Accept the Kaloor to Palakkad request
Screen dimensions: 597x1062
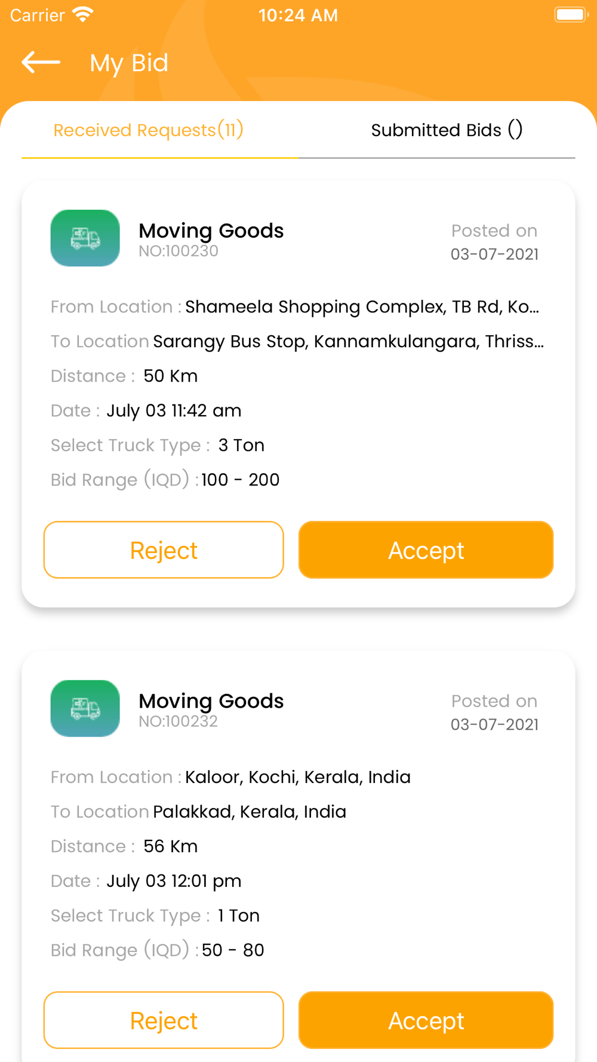tap(426, 1020)
